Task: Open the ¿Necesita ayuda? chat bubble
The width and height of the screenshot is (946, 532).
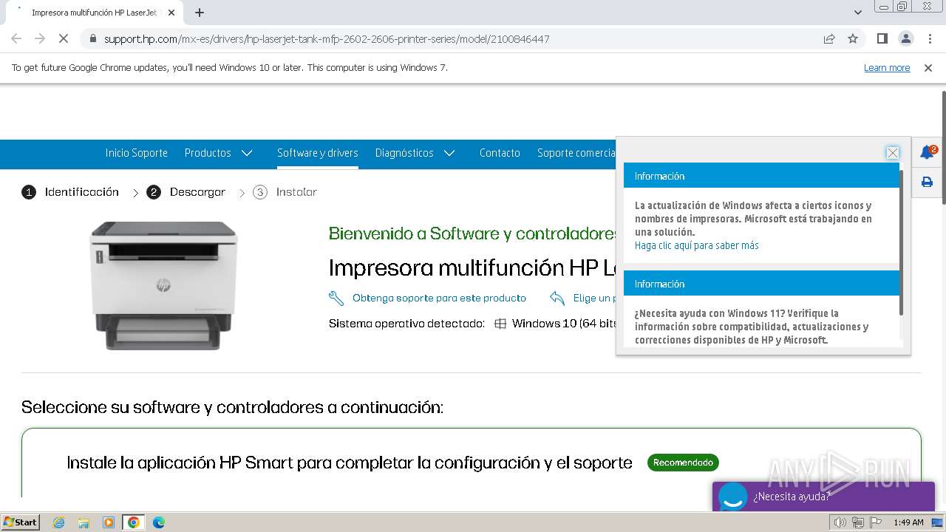Action: coord(824,497)
